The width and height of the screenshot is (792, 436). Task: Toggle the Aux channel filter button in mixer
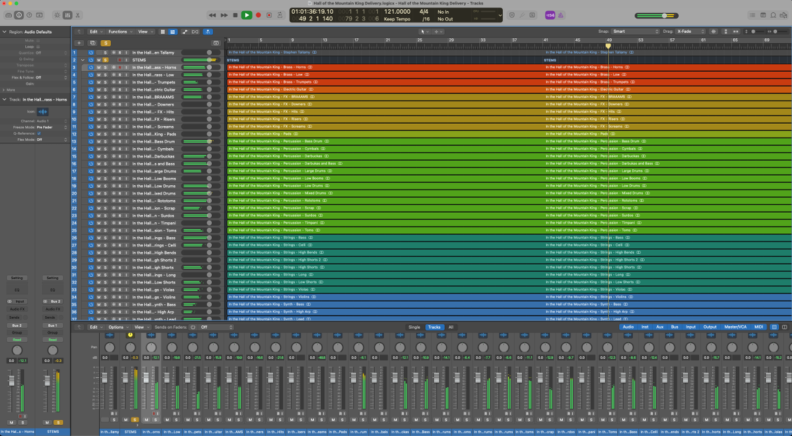pos(659,327)
